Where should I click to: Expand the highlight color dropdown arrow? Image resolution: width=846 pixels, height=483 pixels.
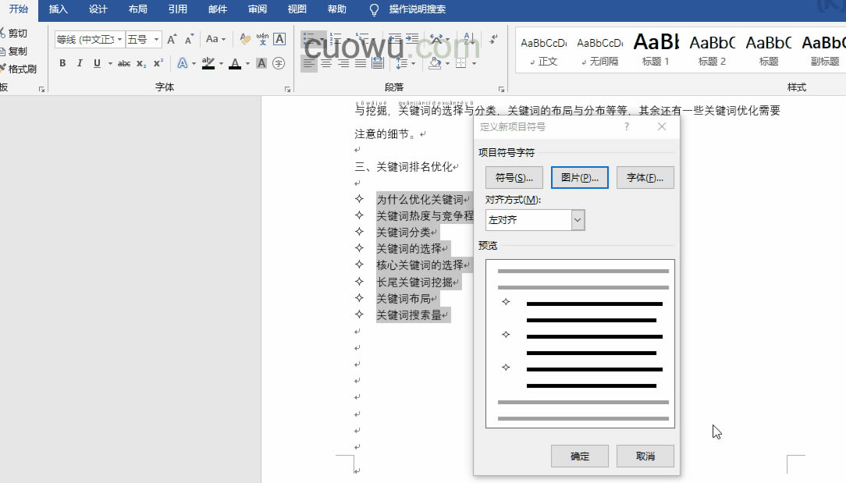click(x=221, y=64)
